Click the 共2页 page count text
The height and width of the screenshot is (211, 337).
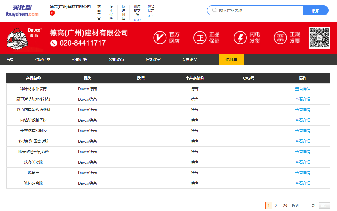284,206
